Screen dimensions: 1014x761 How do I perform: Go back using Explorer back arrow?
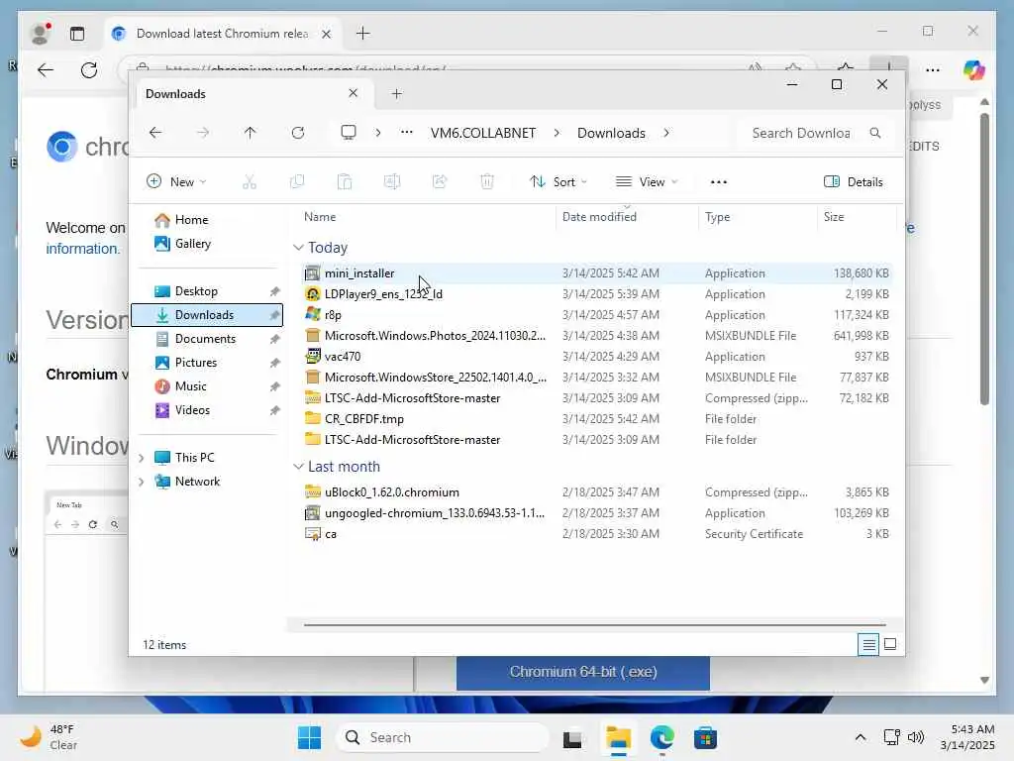[x=155, y=133]
